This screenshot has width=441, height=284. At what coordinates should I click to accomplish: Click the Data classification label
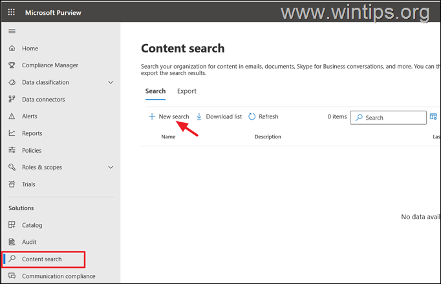click(45, 82)
